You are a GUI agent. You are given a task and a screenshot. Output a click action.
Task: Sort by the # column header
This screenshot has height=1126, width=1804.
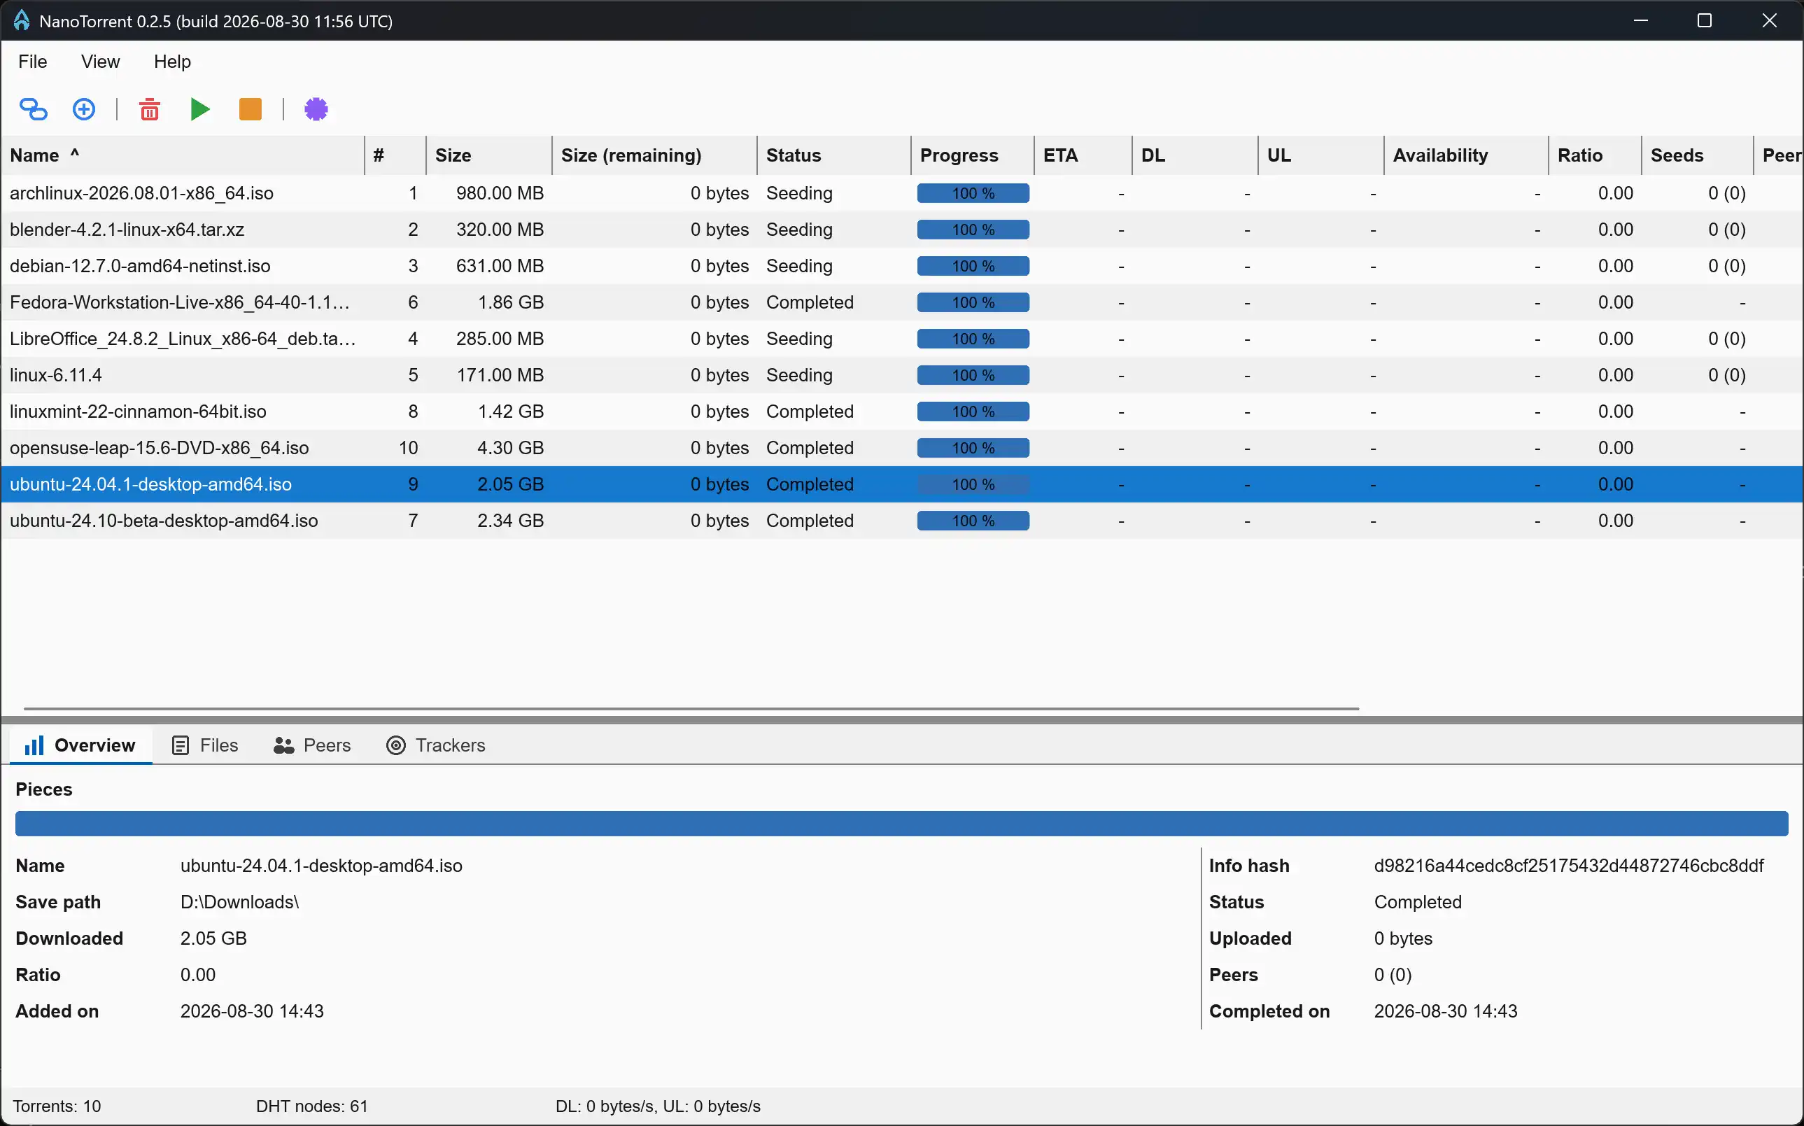coord(395,155)
